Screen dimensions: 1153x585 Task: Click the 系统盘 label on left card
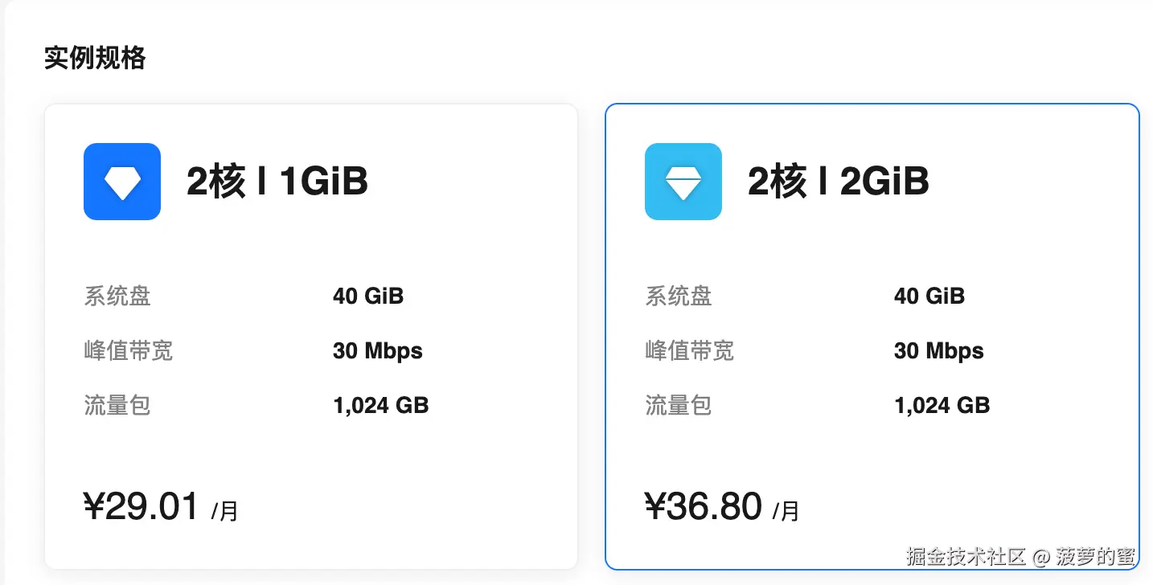point(117,297)
